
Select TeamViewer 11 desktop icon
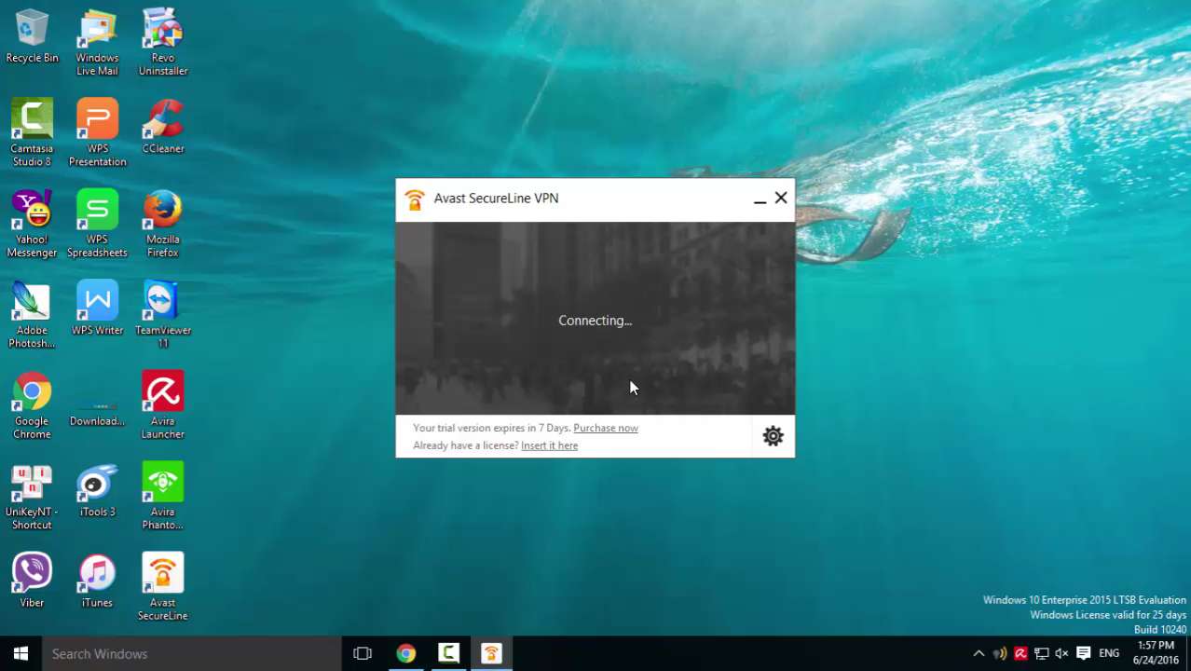[163, 315]
